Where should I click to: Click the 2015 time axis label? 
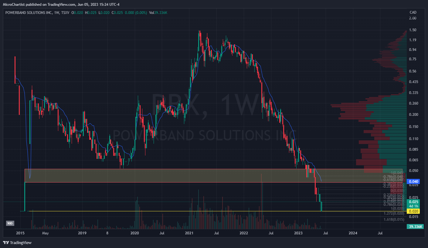click(x=20, y=233)
